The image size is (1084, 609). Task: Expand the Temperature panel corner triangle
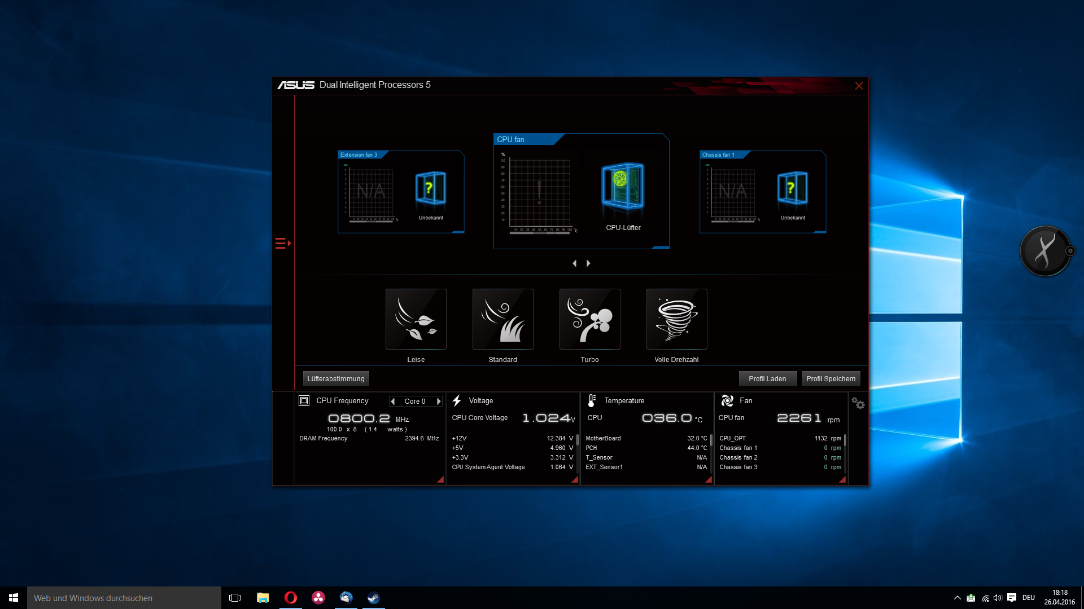click(x=709, y=479)
